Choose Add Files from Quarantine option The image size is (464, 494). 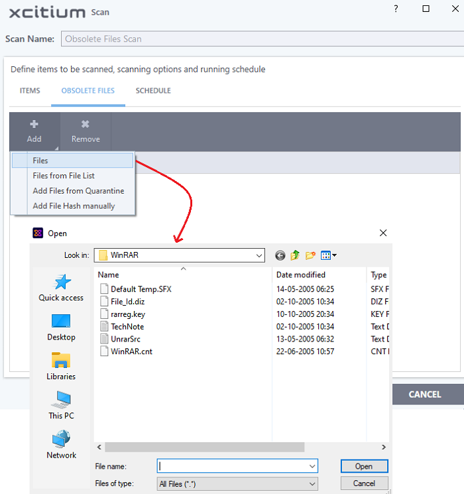(73, 190)
